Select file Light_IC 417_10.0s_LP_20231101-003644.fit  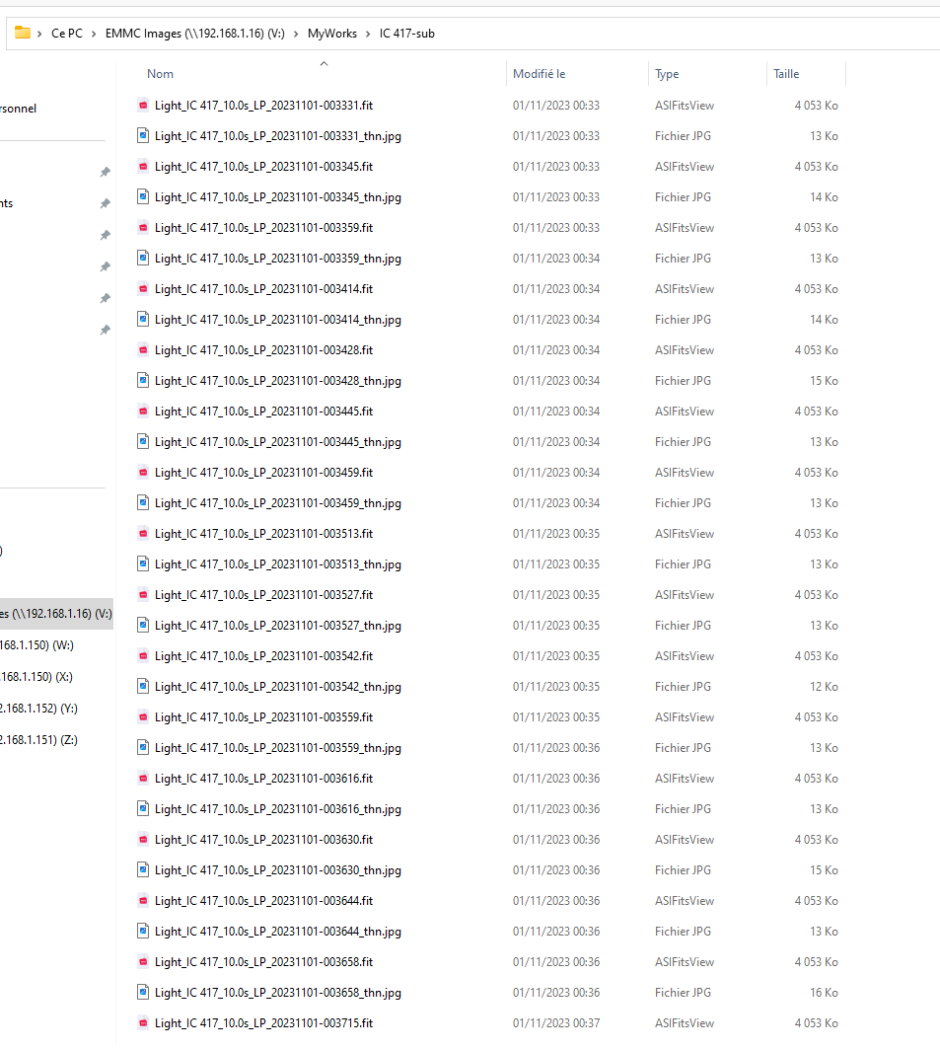coord(263,901)
